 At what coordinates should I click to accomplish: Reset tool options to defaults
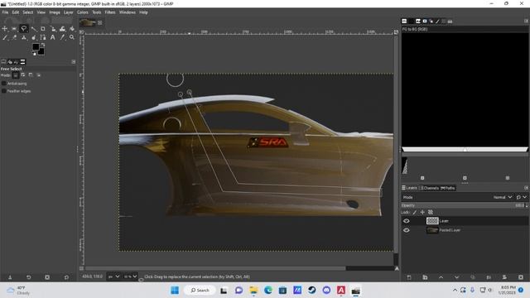tap(66, 277)
